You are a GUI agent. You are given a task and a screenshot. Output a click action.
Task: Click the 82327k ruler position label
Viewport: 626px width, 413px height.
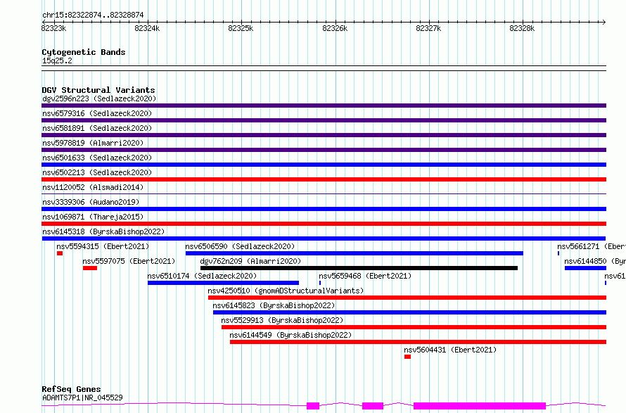coord(428,28)
